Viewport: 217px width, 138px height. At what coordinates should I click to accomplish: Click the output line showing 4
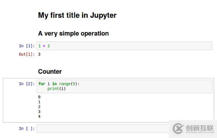39,116
